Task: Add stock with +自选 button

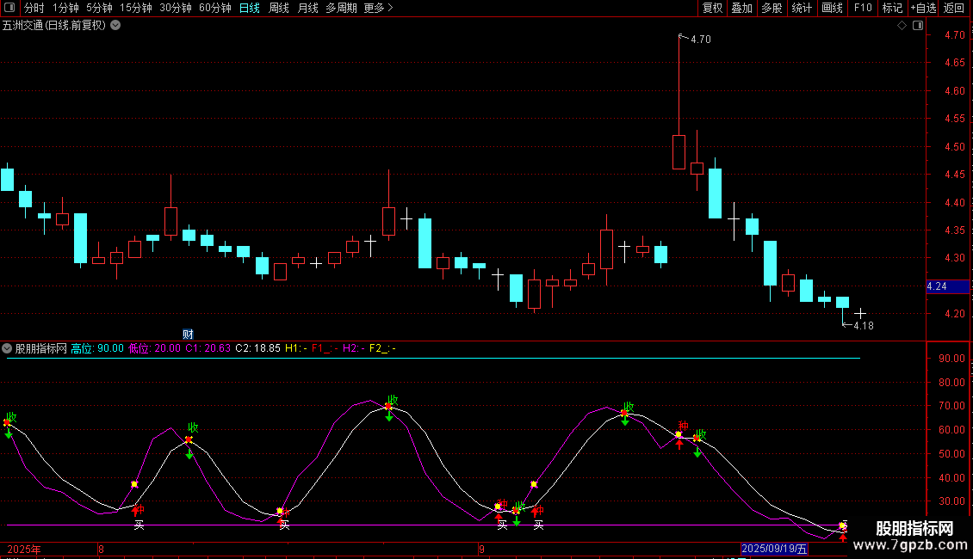Action: (x=923, y=8)
